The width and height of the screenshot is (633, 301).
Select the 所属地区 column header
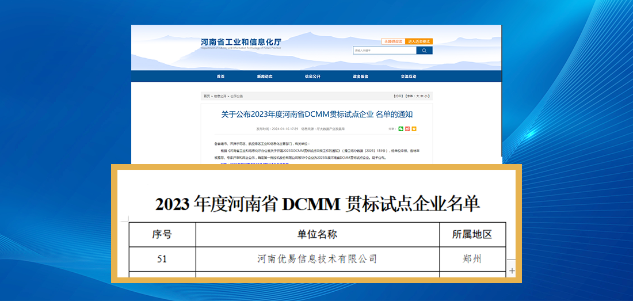click(x=472, y=234)
